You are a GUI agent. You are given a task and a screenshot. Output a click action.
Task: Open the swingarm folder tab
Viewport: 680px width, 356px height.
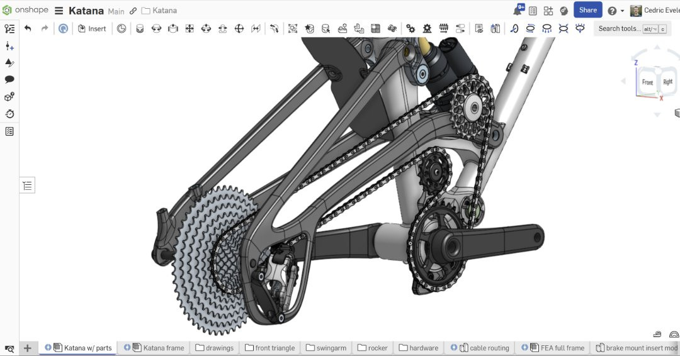click(x=326, y=348)
